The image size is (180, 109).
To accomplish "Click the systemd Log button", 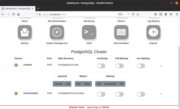I will pos(67,84).
